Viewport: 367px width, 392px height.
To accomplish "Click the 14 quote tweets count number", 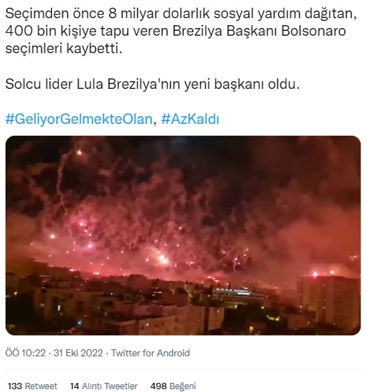I will (x=74, y=386).
